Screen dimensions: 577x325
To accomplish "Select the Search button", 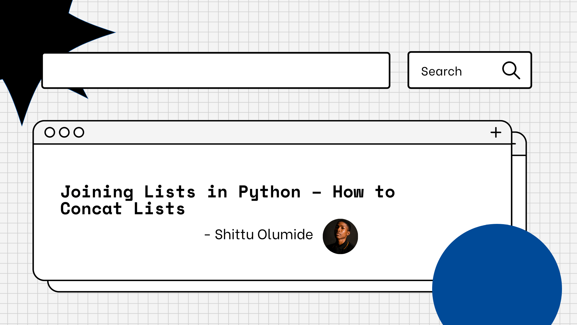I will pyautogui.click(x=441, y=71).
